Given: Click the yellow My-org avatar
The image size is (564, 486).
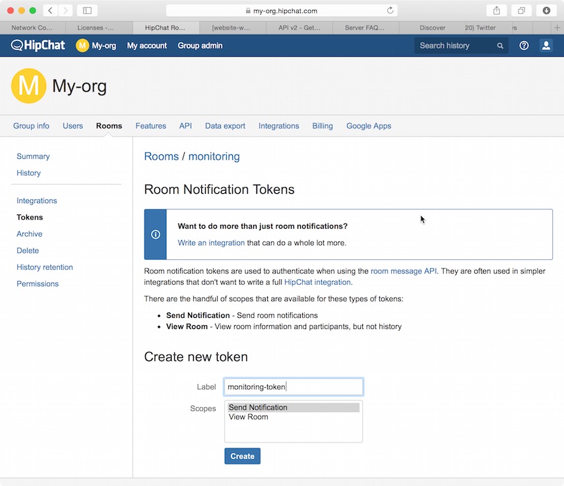Looking at the screenshot, I should click(x=82, y=45).
